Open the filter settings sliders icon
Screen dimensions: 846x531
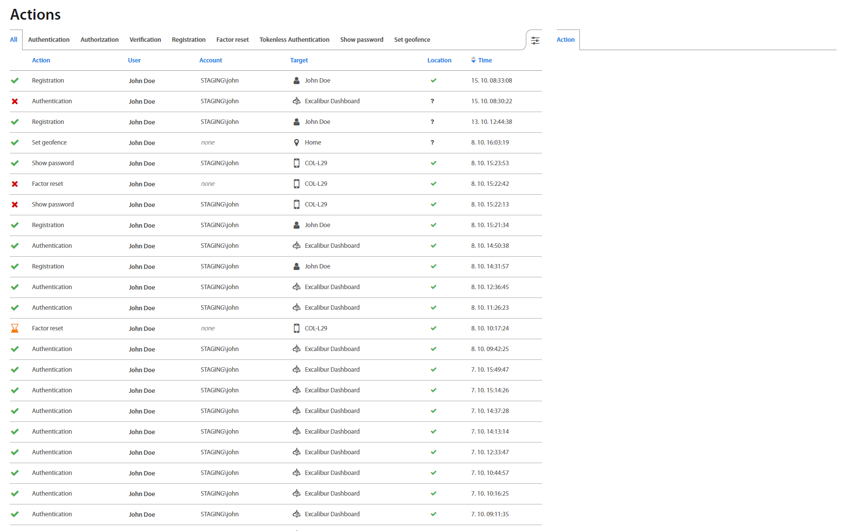coord(535,40)
